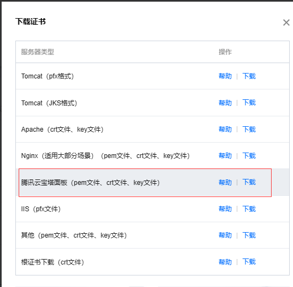Download the 其他 pem, crt, key files

point(249,235)
